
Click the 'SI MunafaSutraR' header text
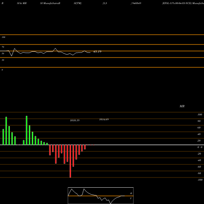click(x=50, y=3)
